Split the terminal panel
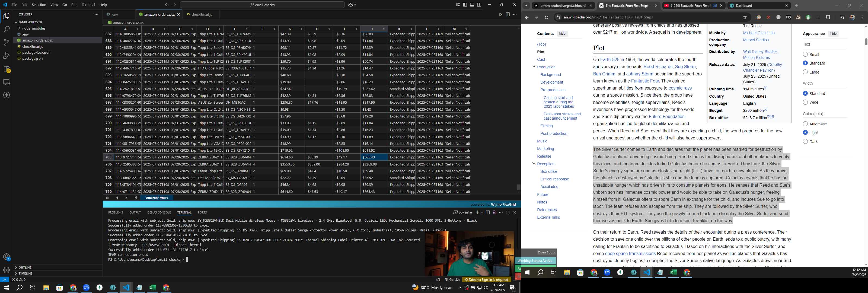Image resolution: width=868 pixels, height=293 pixels. 488,212
